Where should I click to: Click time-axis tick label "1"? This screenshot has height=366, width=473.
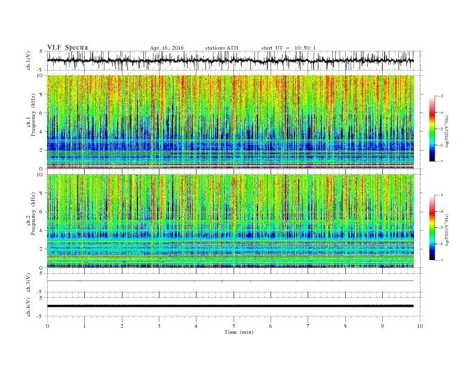coord(84,326)
